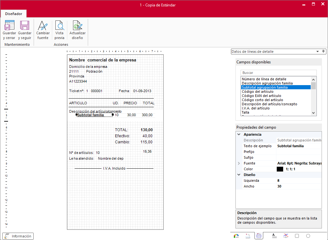
Task: Select the circle shape tool
Action: tap(308, 236)
